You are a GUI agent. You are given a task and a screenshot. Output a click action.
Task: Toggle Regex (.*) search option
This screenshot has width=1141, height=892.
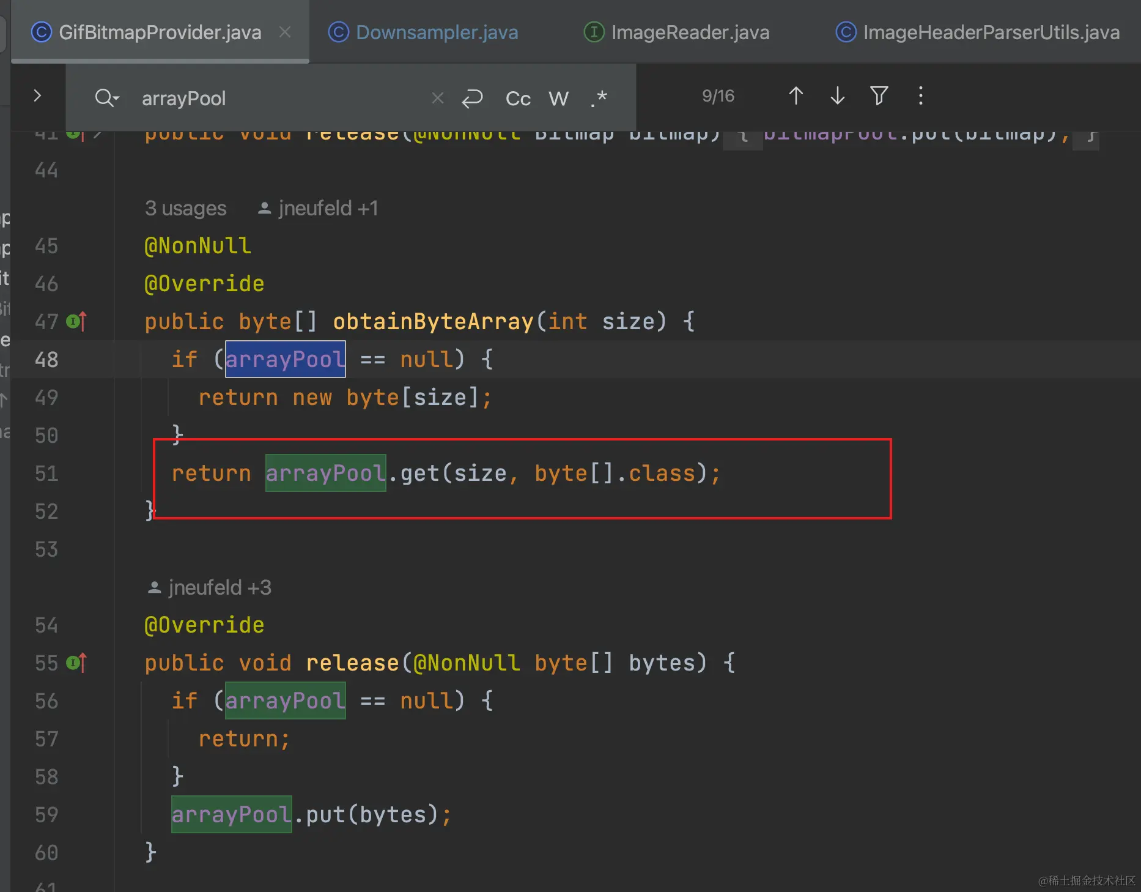599,98
